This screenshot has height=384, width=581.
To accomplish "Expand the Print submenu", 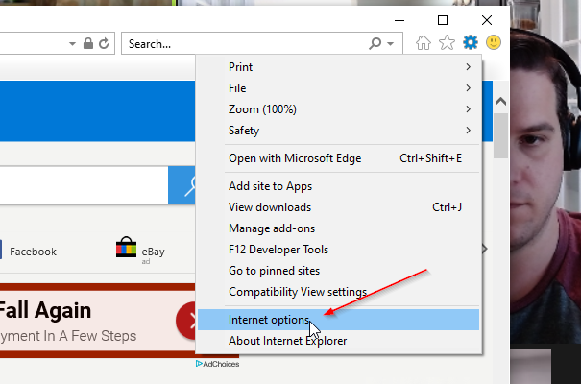I will pos(338,67).
